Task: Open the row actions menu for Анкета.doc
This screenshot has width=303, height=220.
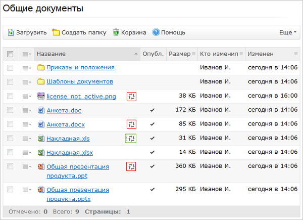Action: (27, 110)
